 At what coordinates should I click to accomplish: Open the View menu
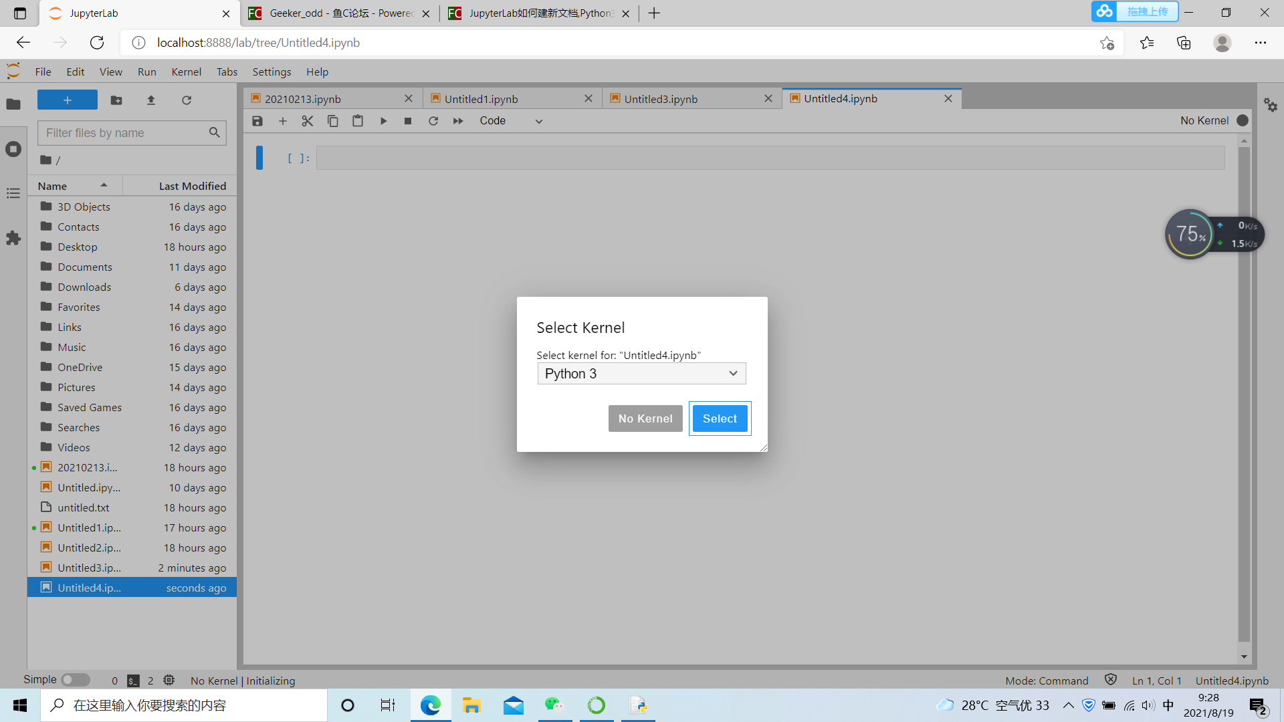click(x=111, y=72)
